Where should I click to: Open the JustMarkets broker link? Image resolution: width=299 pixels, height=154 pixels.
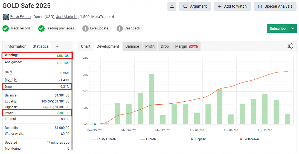pyautogui.click(x=67, y=17)
